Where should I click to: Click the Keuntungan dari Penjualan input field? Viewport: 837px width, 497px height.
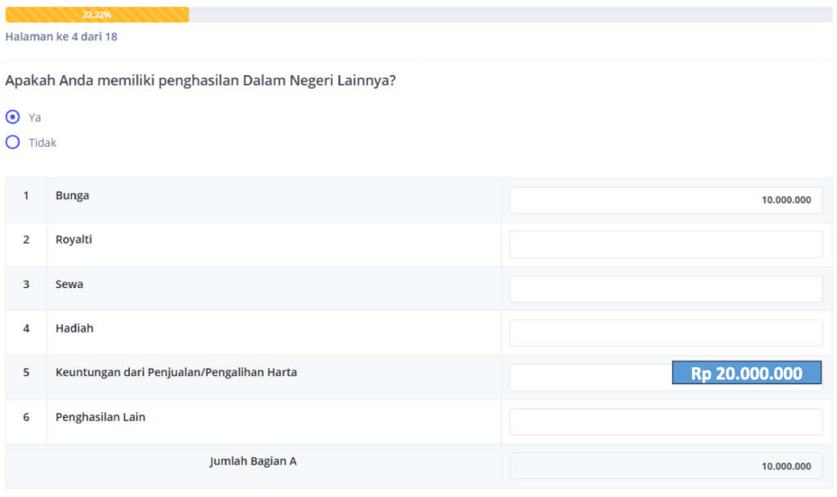pos(589,377)
